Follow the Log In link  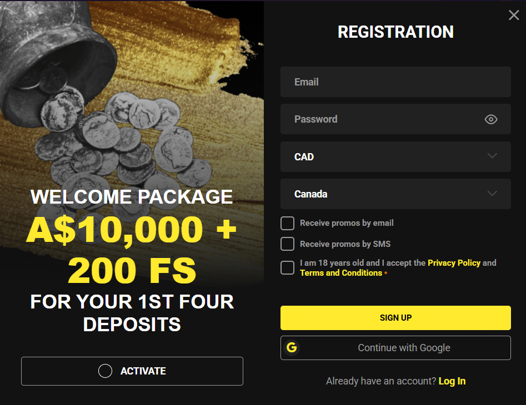click(x=452, y=381)
